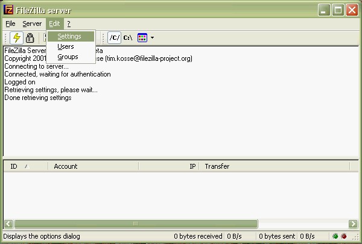This screenshot has height=244, width=362.
Task: Click the lightning bolt connection toggle icon
Action: [x=16, y=37]
